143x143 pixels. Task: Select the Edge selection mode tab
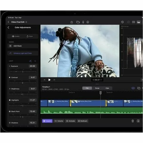[x=107, y=88]
